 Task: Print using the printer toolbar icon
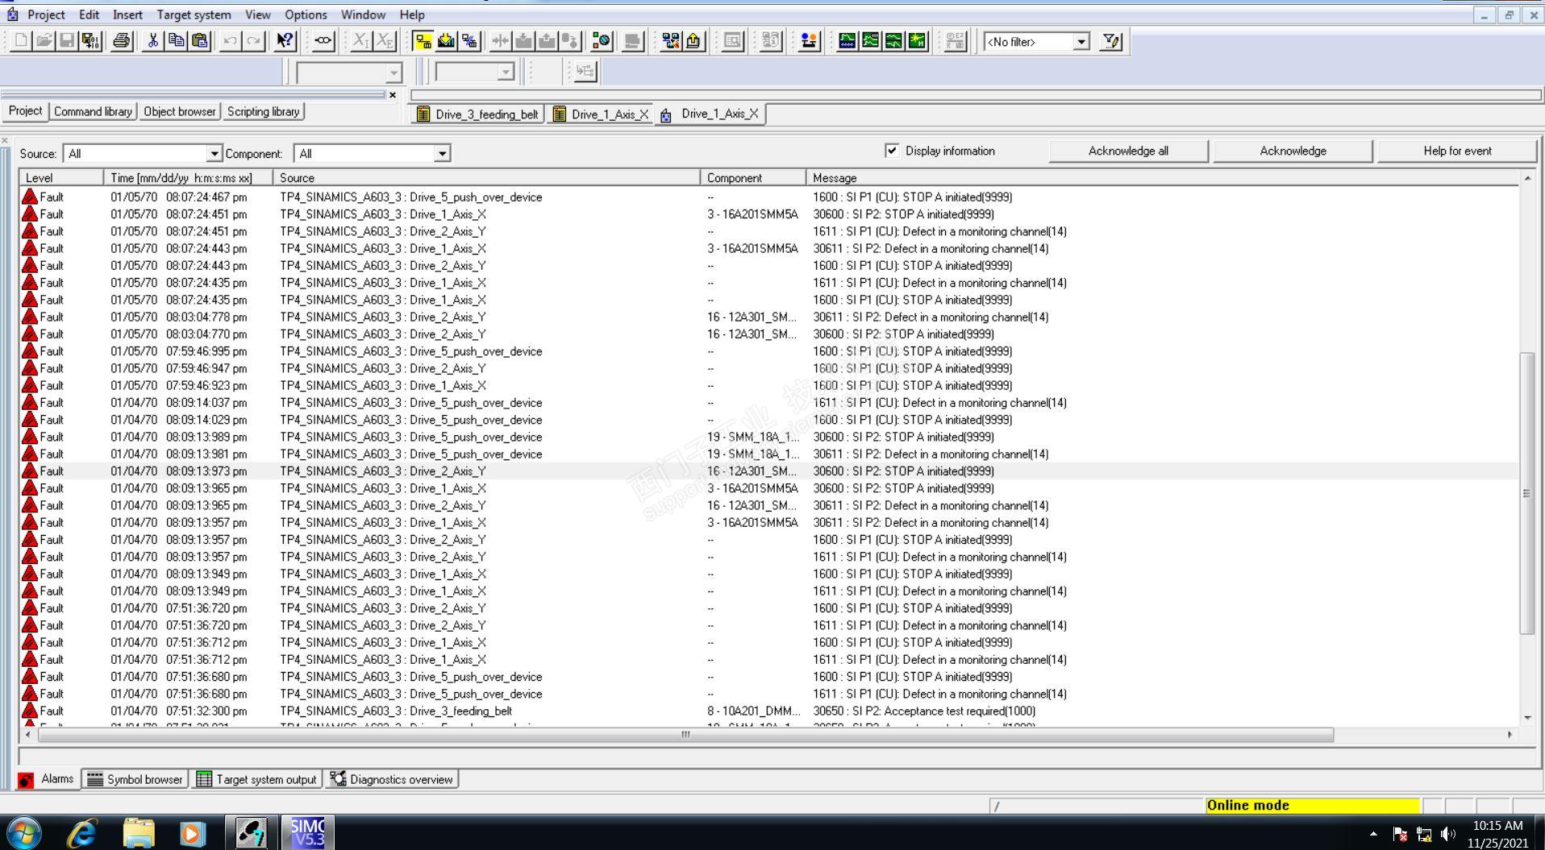point(122,41)
